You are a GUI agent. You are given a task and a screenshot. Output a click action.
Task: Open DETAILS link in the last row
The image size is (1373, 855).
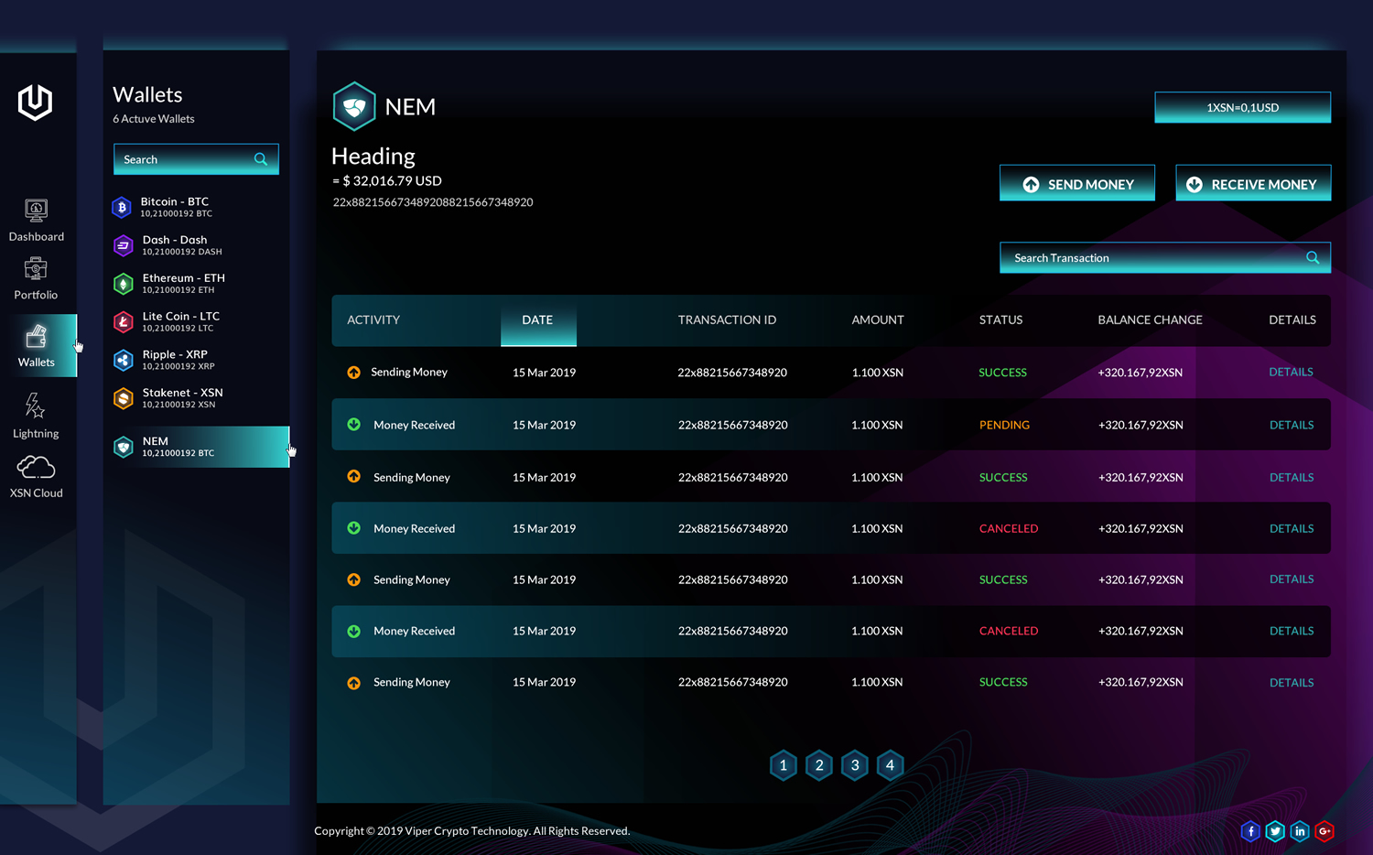[x=1292, y=683]
